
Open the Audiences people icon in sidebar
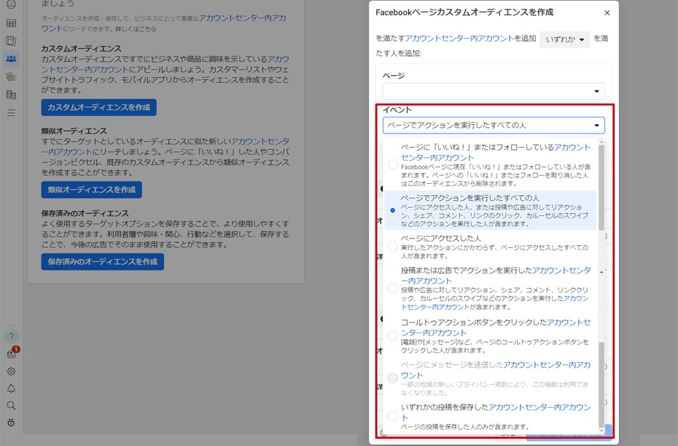point(11,59)
